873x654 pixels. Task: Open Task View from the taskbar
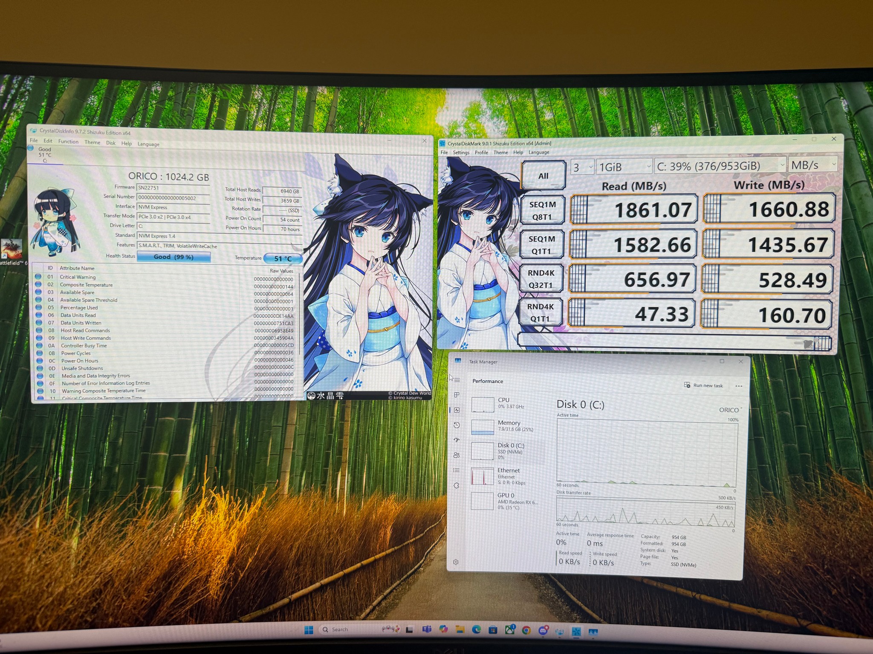[410, 629]
